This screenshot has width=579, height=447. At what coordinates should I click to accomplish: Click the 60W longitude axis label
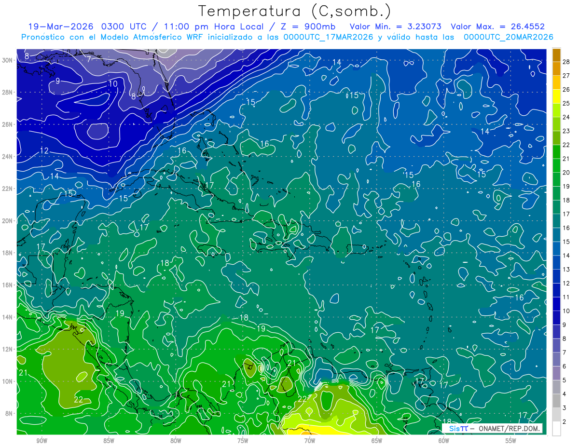point(444,441)
